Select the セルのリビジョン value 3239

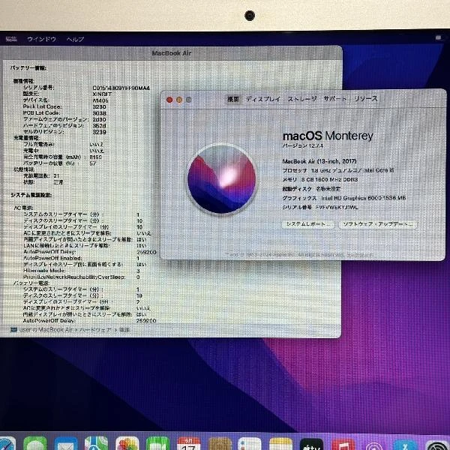point(99,132)
